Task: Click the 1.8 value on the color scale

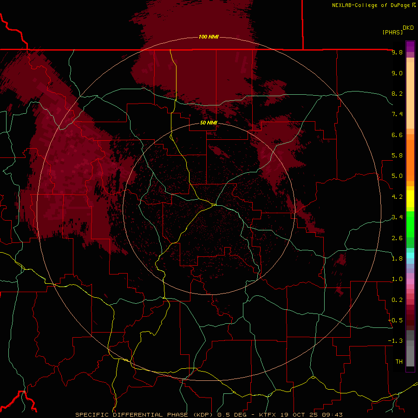Action: [x=397, y=259]
